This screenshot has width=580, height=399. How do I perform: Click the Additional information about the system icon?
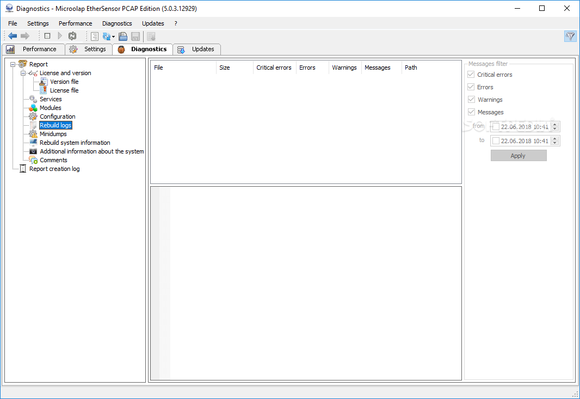33,151
